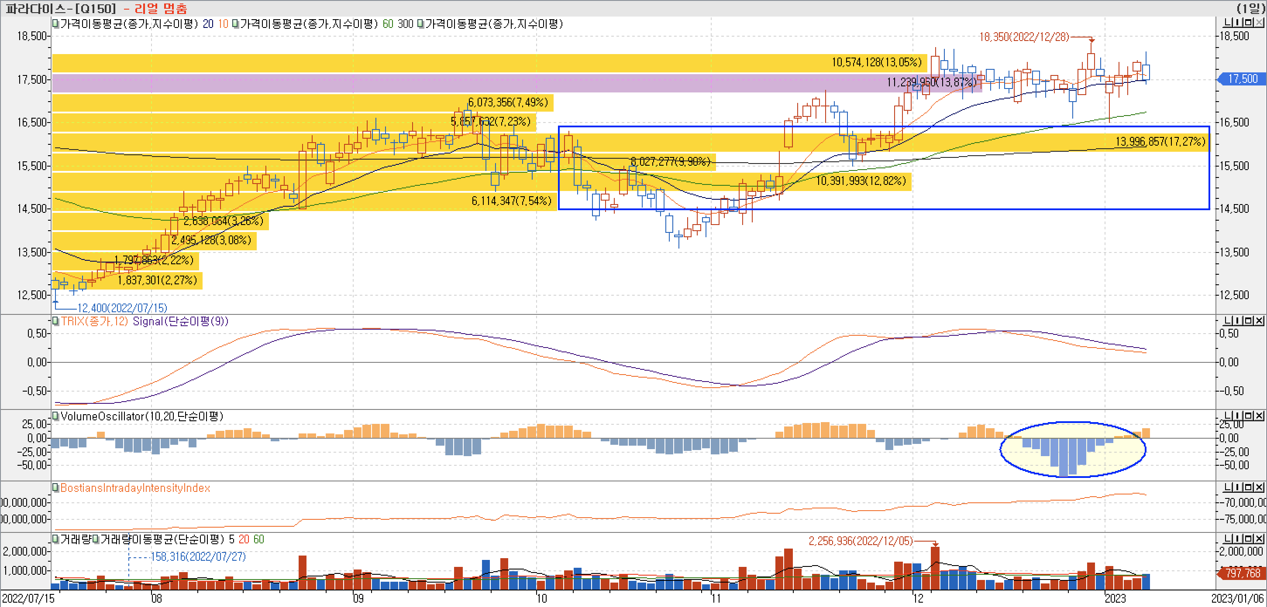Click L-shaped icon in 거래량 volume panel
This screenshot has height=607, width=1267.
(x=1228, y=539)
